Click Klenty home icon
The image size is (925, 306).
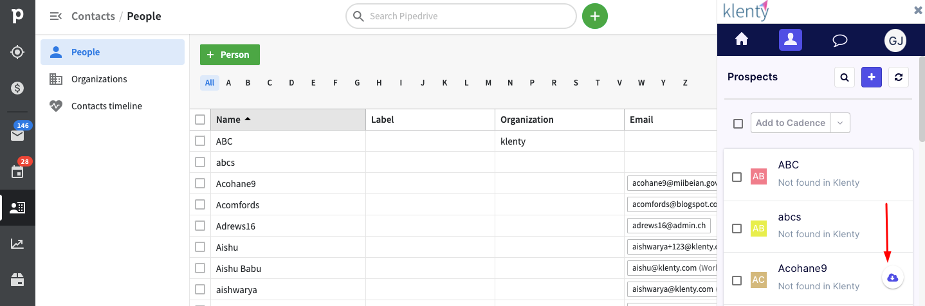click(x=742, y=40)
